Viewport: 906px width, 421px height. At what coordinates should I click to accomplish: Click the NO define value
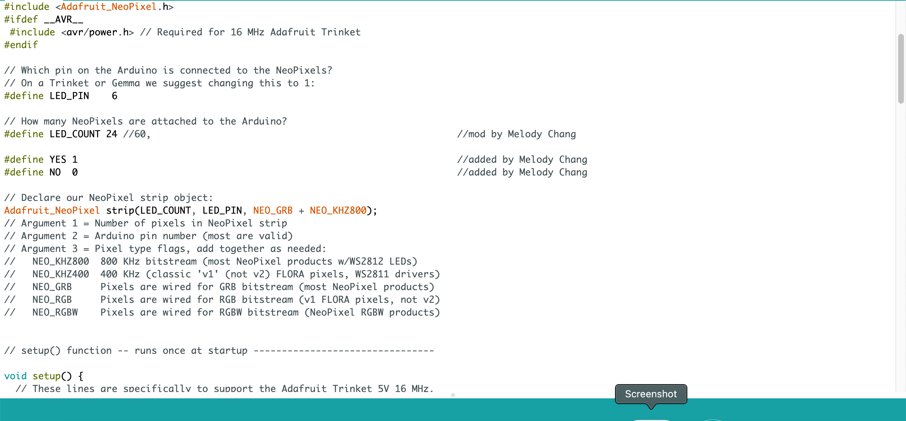pyautogui.click(x=75, y=172)
